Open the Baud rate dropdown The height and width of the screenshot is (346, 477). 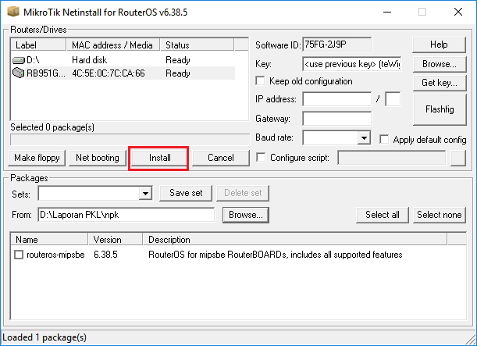364,138
